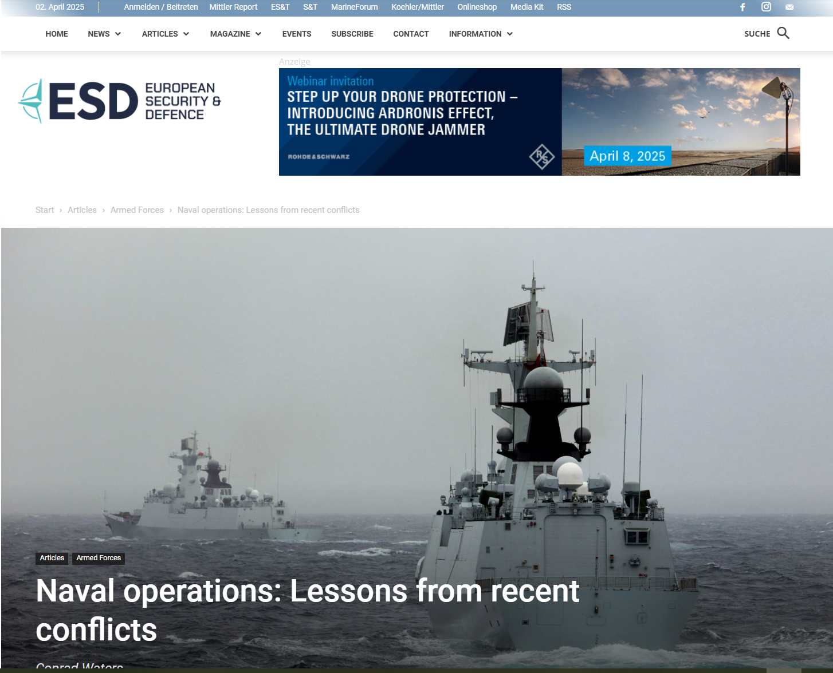Click the search magnifier icon
The height and width of the screenshot is (673, 833).
point(783,33)
